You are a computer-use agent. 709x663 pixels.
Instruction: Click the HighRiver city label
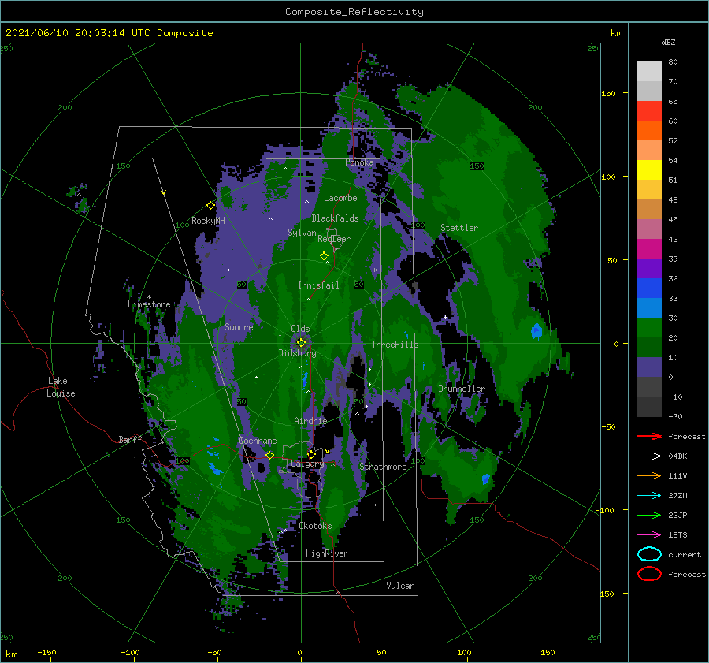point(327,553)
